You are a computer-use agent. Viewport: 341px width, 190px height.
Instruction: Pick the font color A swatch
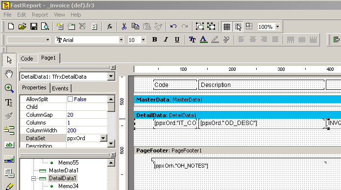203,40
